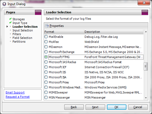Click the Input Dialog app icon
Image resolution: width=152 pixels, height=114 pixels.
point(4,4)
